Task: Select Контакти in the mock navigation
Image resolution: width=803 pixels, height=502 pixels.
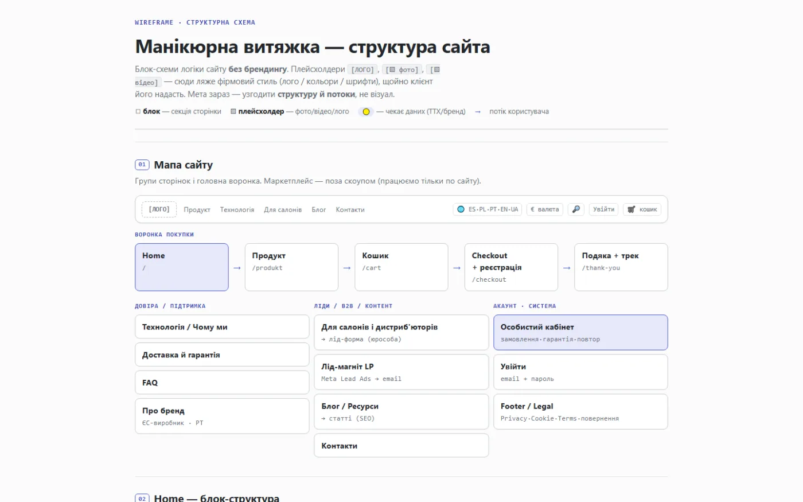Action: pyautogui.click(x=350, y=210)
